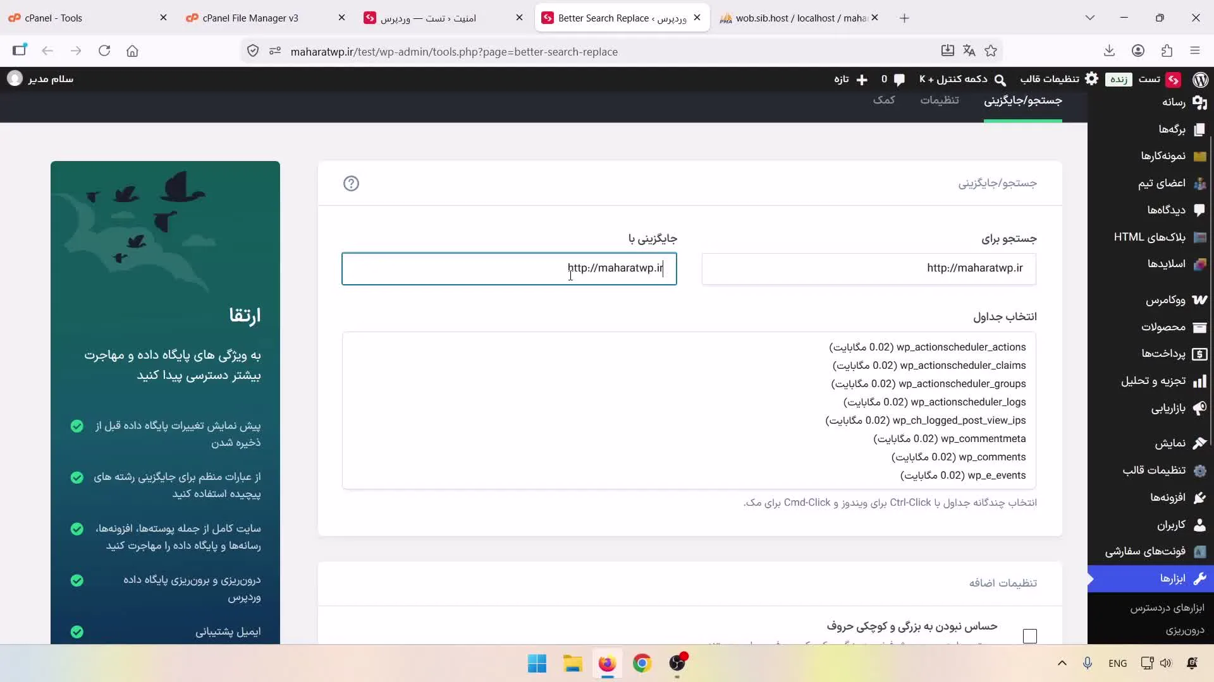Image resolution: width=1214 pixels, height=682 pixels.
Task: Open Windows Start menu
Action: 537,663
